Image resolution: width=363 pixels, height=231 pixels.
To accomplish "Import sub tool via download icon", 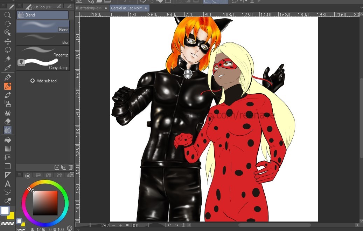I will (57, 167).
